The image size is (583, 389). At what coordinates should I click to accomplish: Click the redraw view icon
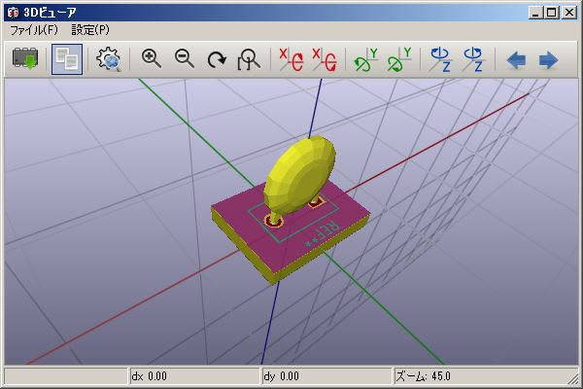coord(217,59)
